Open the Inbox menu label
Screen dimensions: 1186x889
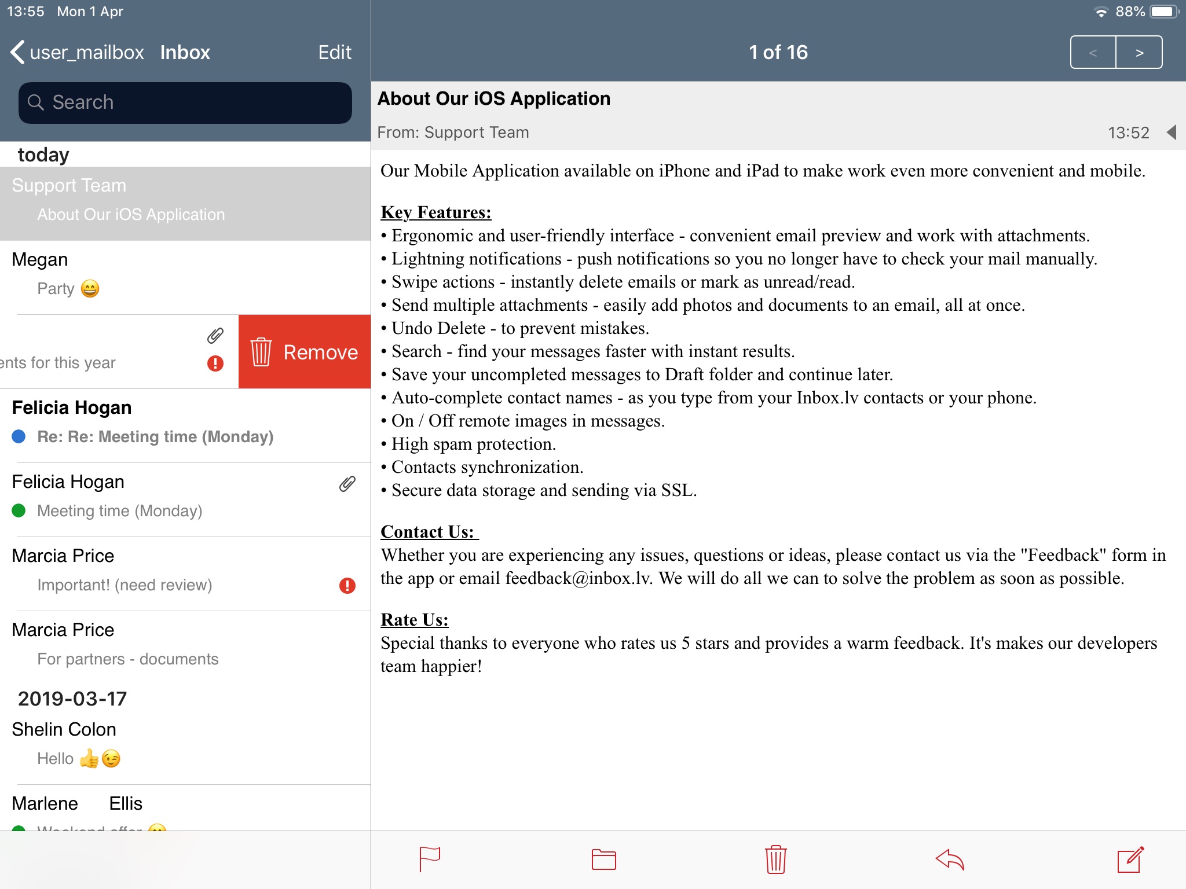coord(184,50)
